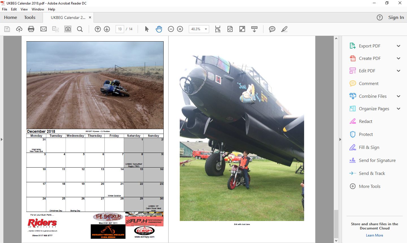
Task: Open the Window menu
Action: (38, 9)
